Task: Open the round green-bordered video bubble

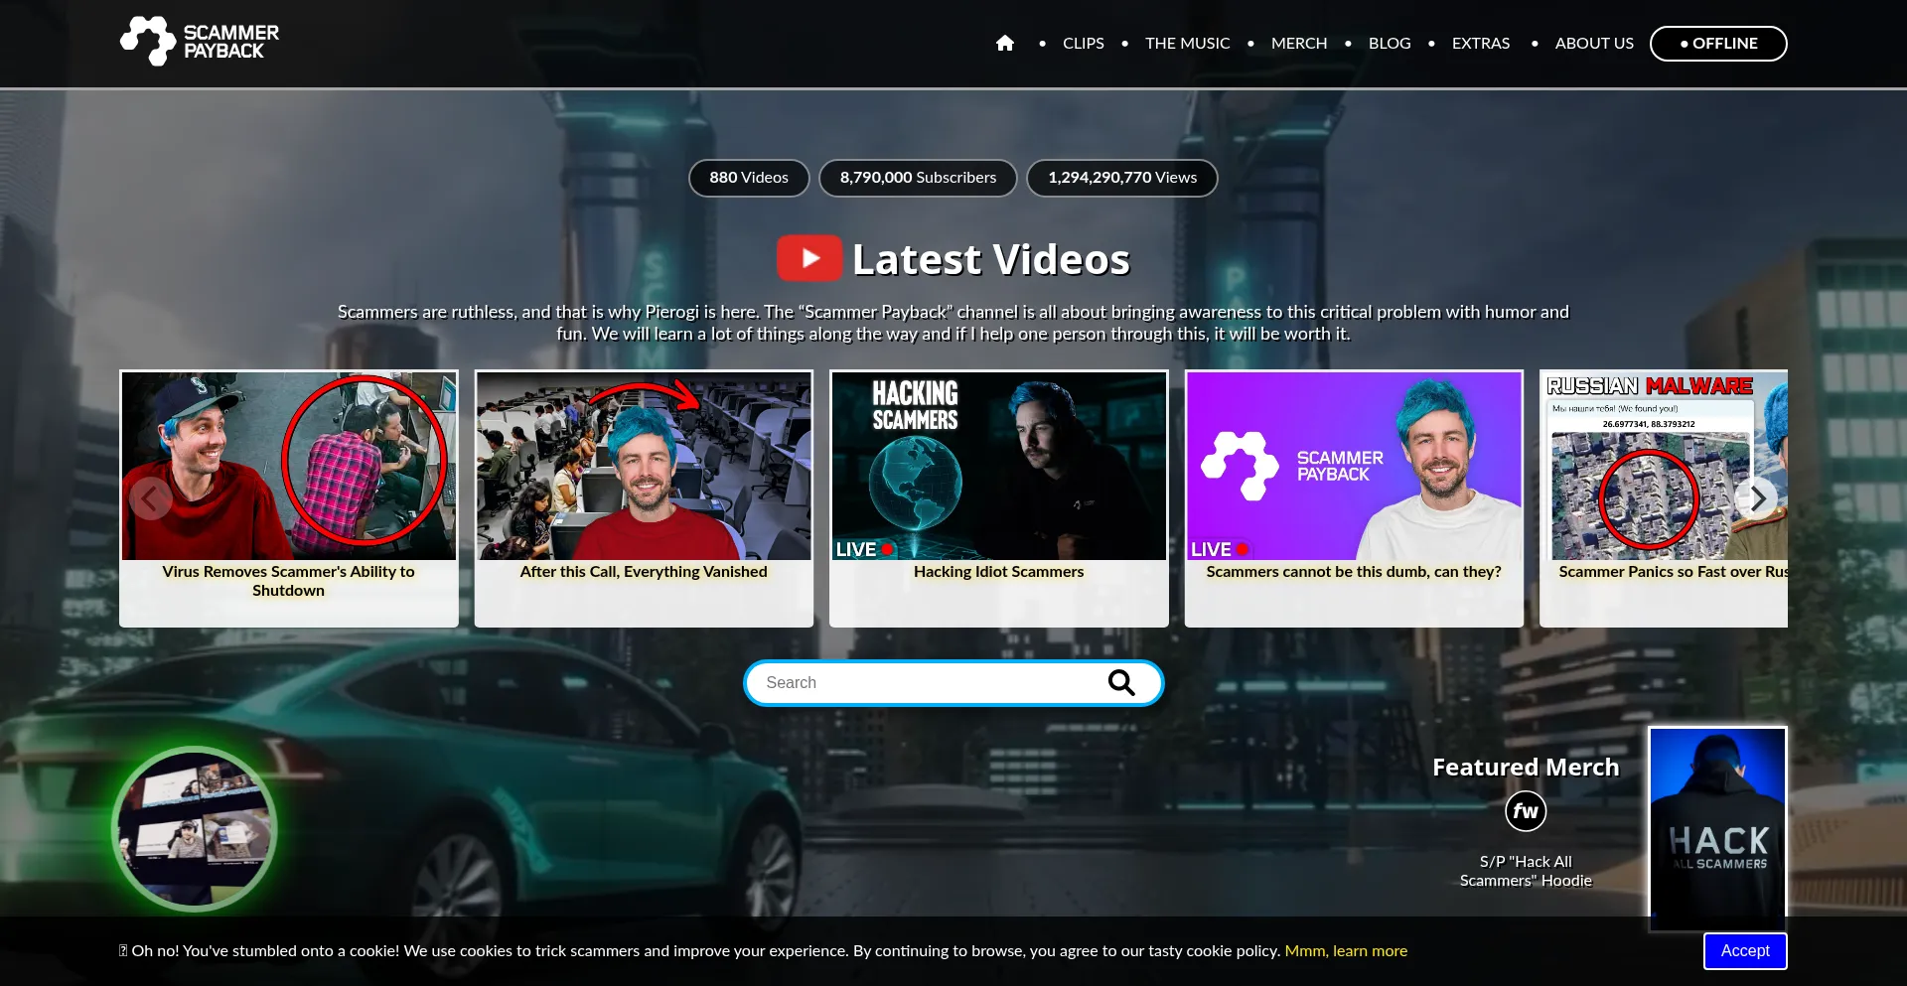Action: click(x=195, y=829)
